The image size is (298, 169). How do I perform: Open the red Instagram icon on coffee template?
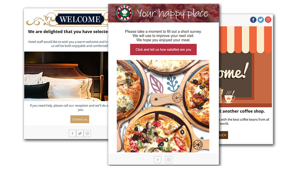point(268,20)
